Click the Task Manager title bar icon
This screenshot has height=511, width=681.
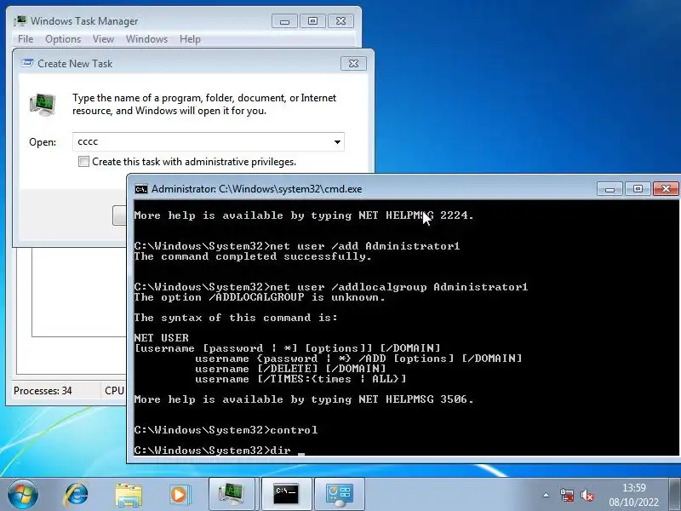20,20
